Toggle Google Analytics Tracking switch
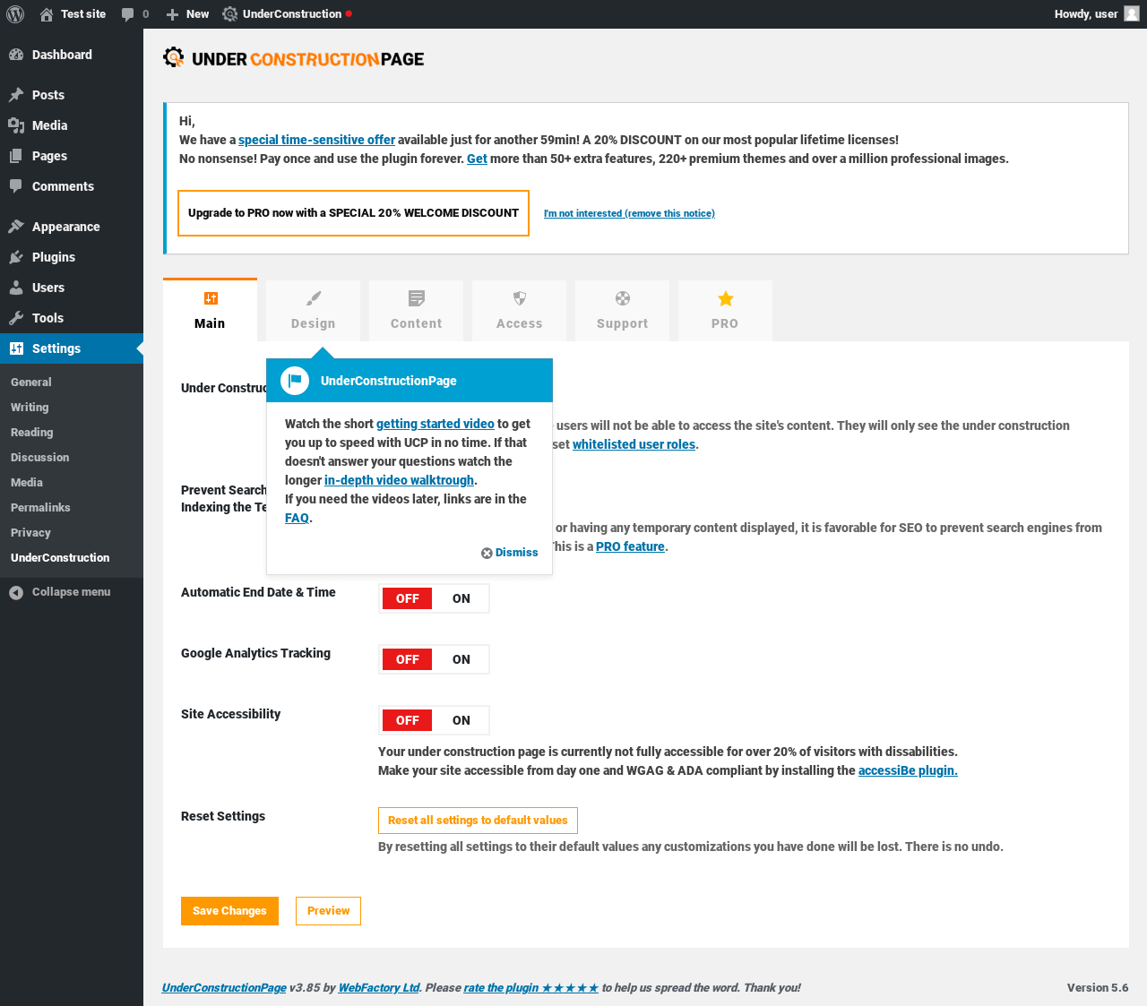1147x1006 pixels. click(434, 659)
